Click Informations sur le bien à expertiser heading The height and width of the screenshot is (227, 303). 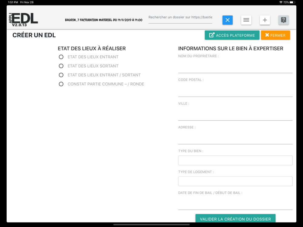tap(231, 48)
